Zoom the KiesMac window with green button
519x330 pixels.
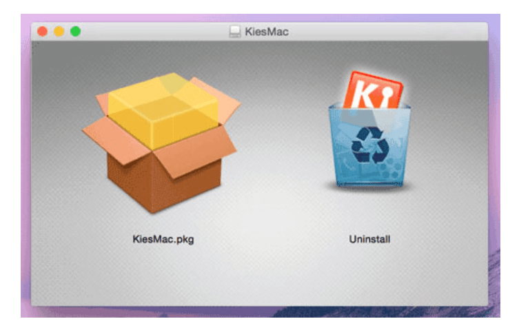(75, 32)
